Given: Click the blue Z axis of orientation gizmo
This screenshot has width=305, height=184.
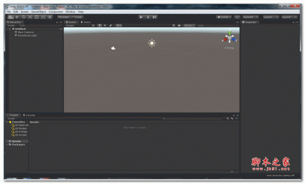Looking at the screenshot, I should pyautogui.click(x=234, y=40).
